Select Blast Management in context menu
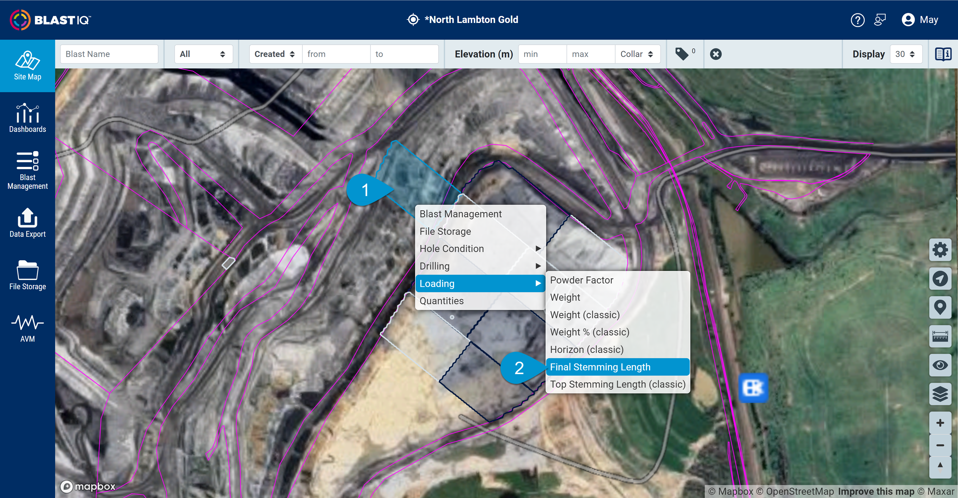958x498 pixels. pyautogui.click(x=480, y=214)
